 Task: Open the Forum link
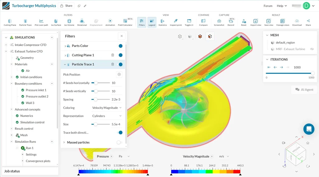coord(268,6)
